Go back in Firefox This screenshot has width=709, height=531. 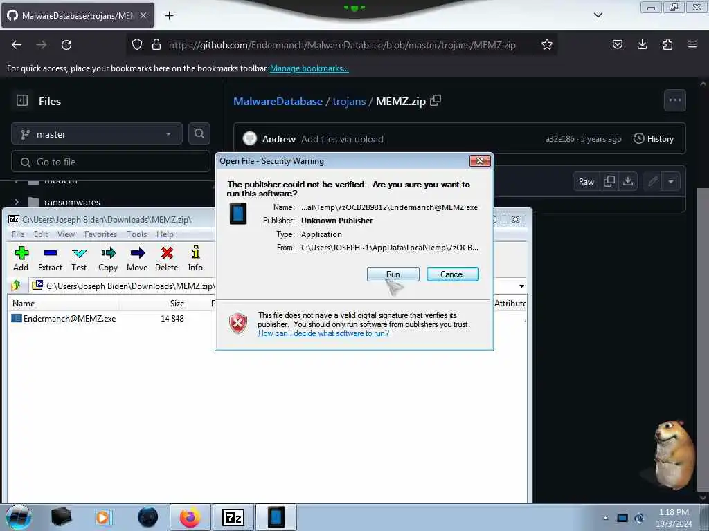17,45
